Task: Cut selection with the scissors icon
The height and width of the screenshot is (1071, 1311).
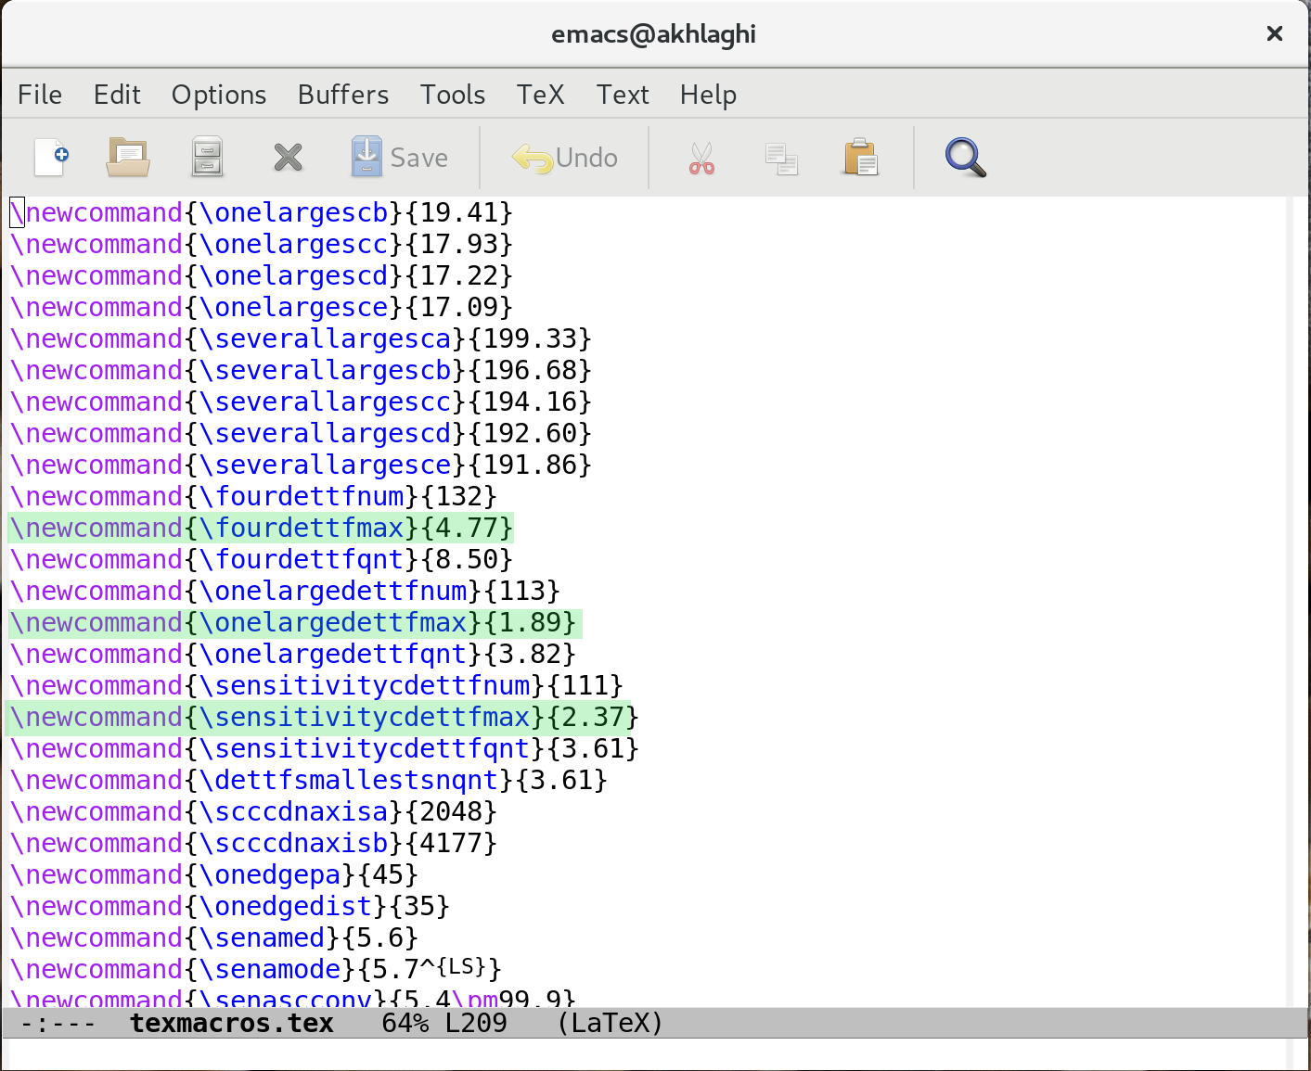Action: (701, 158)
